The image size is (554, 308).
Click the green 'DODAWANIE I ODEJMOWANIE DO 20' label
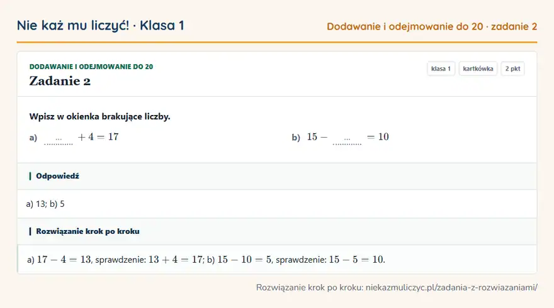(x=91, y=67)
